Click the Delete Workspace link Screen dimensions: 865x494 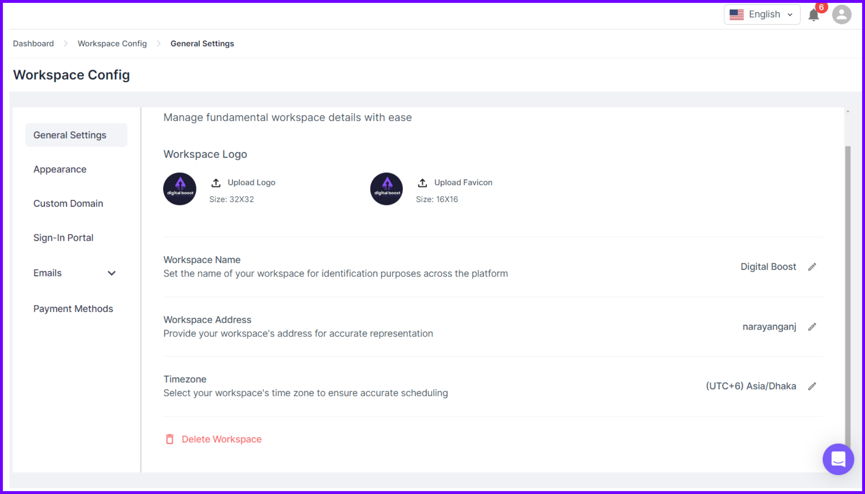pos(222,439)
